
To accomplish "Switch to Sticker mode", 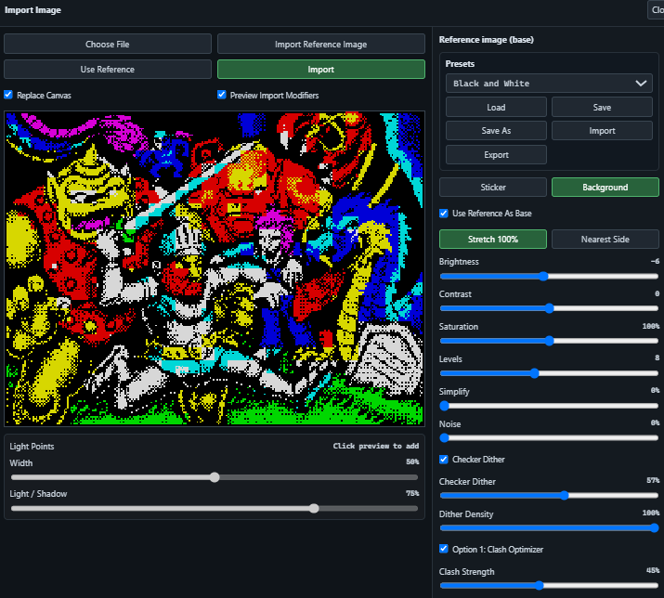I will click(493, 188).
